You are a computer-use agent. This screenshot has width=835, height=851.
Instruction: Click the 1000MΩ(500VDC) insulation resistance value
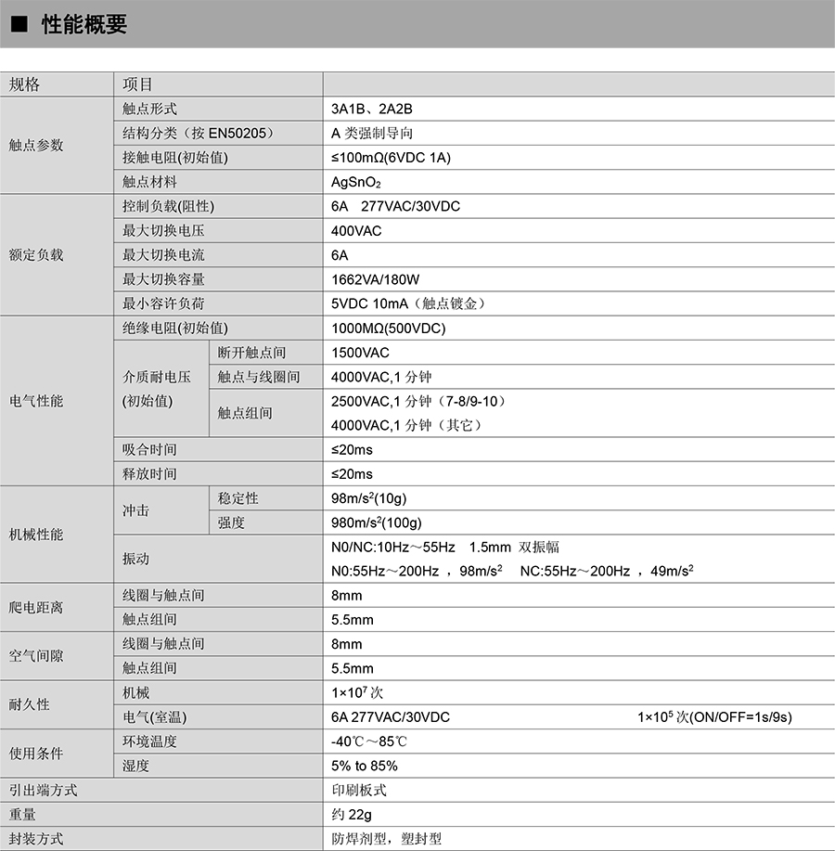tap(388, 329)
